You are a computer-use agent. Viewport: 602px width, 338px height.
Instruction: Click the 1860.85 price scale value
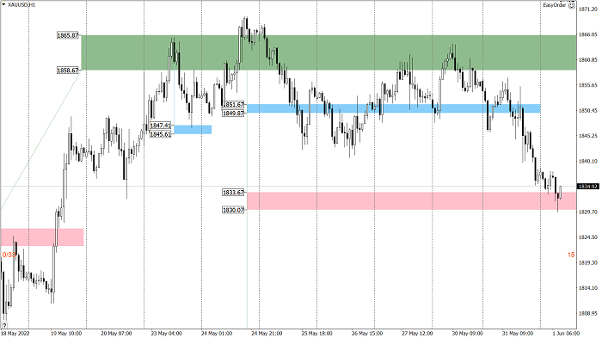pos(588,60)
